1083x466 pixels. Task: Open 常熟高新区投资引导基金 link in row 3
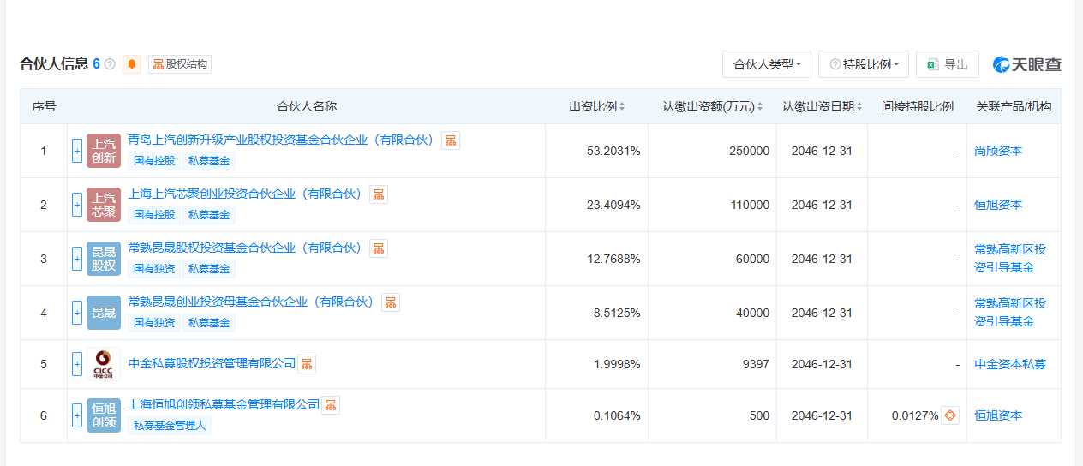point(1010,259)
